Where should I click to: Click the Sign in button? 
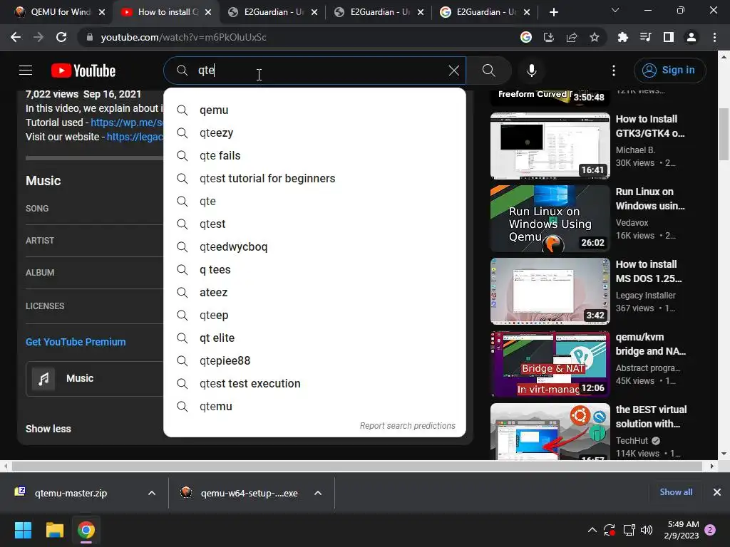coord(669,71)
